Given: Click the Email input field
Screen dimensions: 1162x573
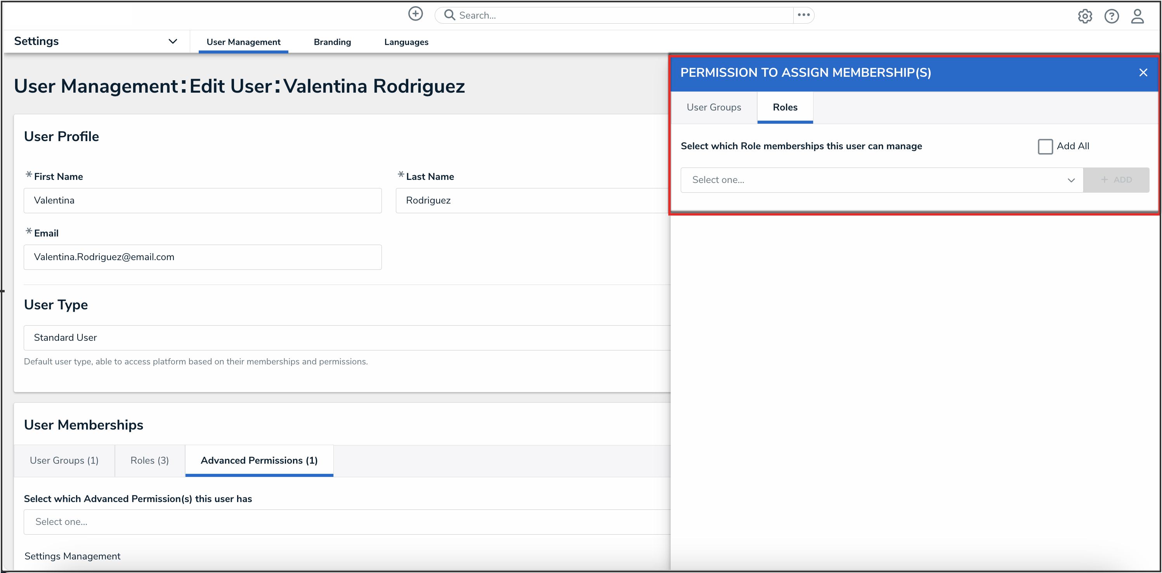Looking at the screenshot, I should point(203,257).
